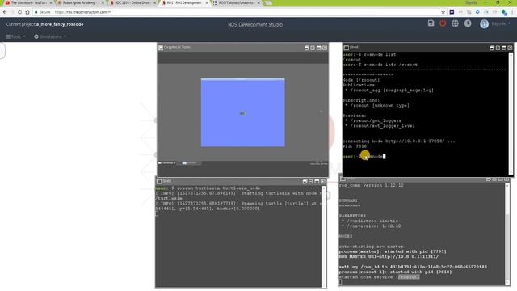
Task: Click the red power shutdown icon
Action: click(x=443, y=23)
